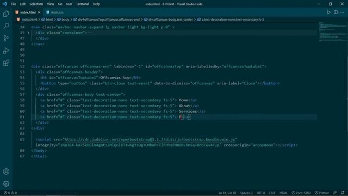Click the minimap code overview
This screenshot has height=196, width=348.
pos(332,32)
